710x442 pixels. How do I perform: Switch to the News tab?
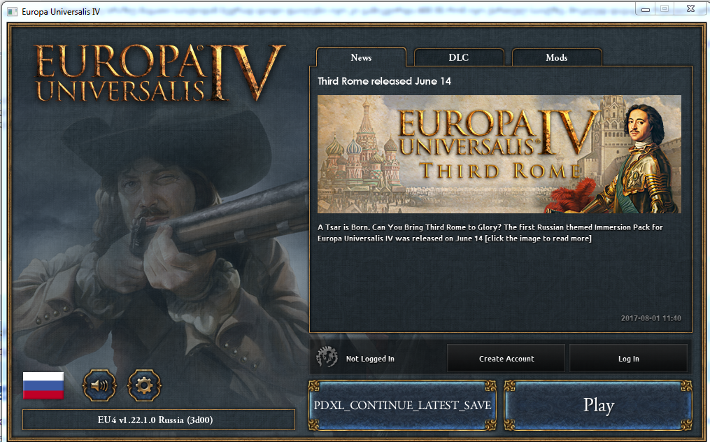point(361,57)
